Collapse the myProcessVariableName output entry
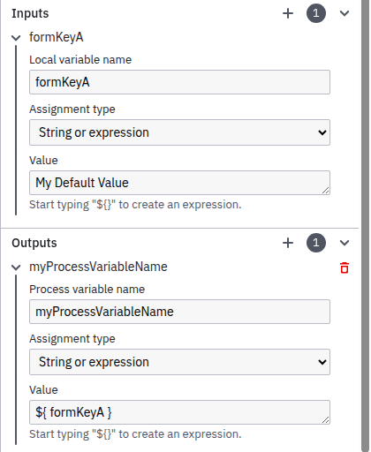This screenshot has width=371, height=452. pos(16,267)
